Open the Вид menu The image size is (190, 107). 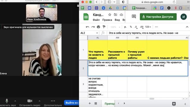[x=117, y=20]
